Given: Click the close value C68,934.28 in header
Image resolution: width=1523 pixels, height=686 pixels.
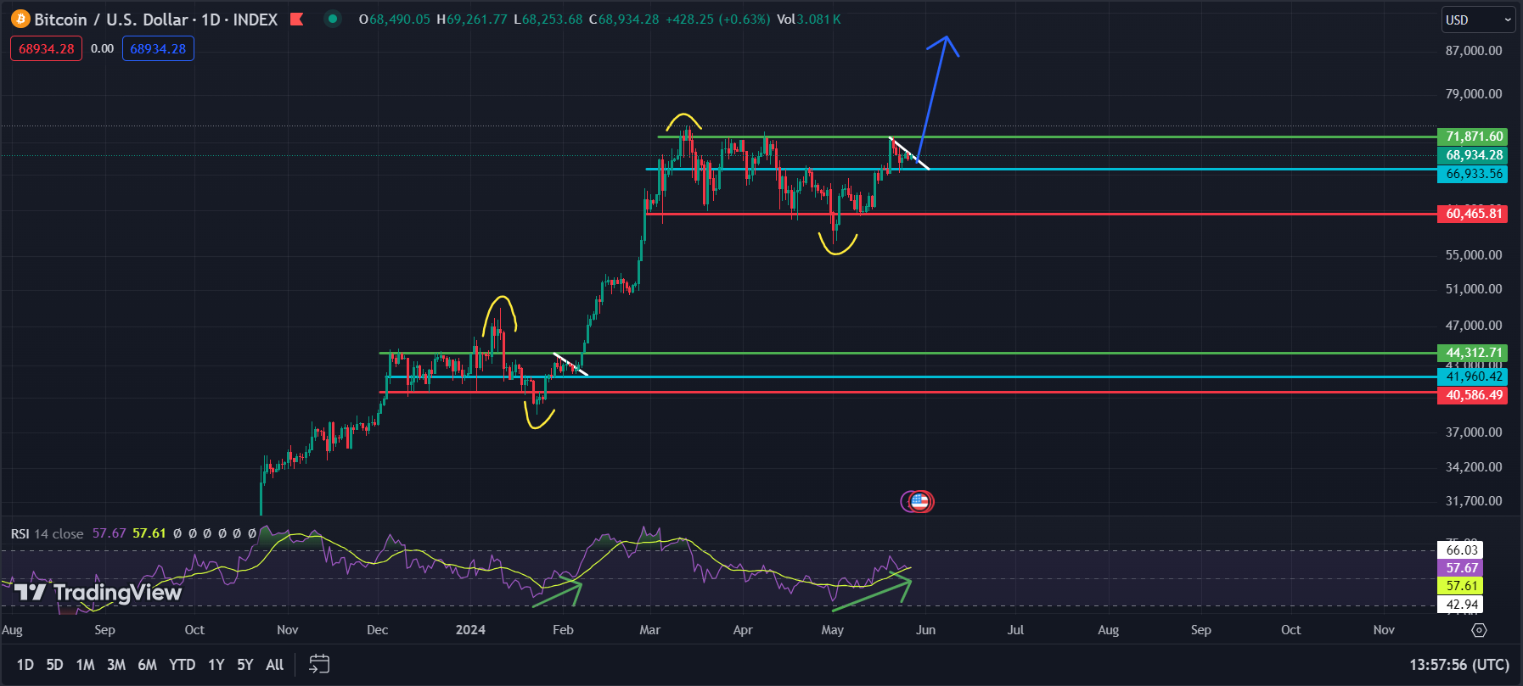Looking at the screenshot, I should click(x=624, y=19).
